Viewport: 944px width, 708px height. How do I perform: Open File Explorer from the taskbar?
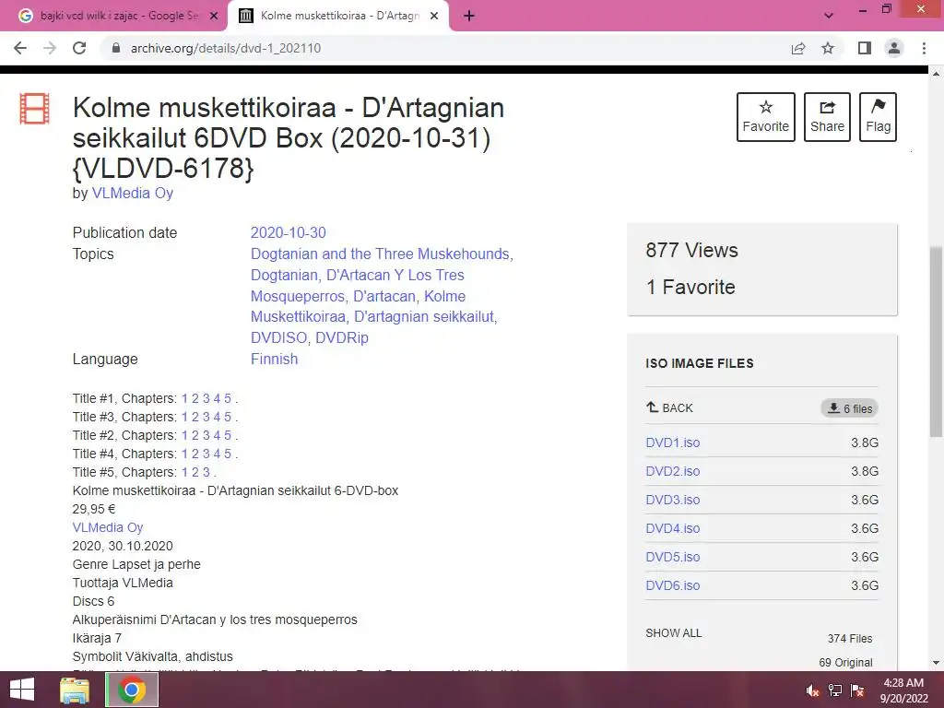[75, 690]
